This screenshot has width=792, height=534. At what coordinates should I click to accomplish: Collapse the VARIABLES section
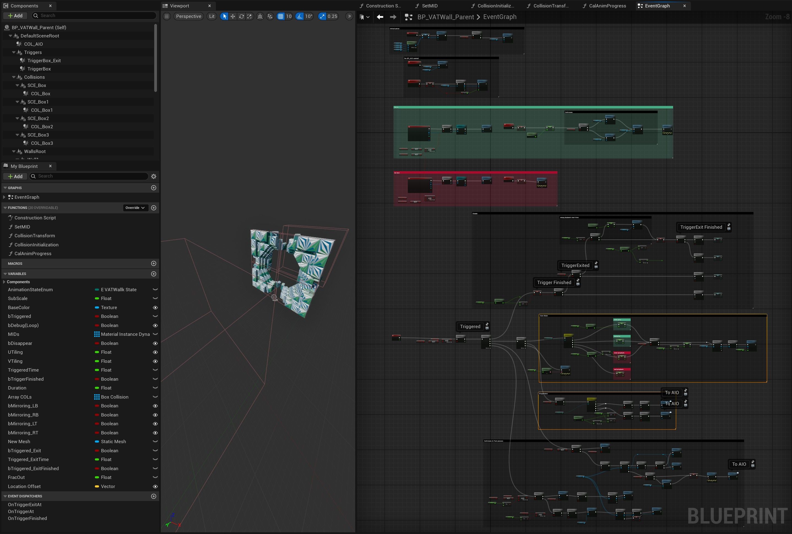pos(5,274)
